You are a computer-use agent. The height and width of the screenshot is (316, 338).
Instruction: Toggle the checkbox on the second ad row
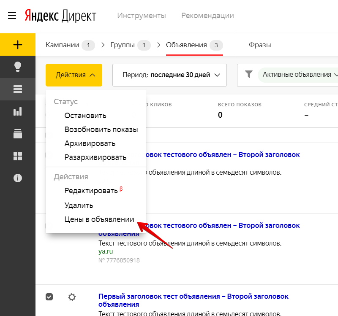tap(49, 226)
